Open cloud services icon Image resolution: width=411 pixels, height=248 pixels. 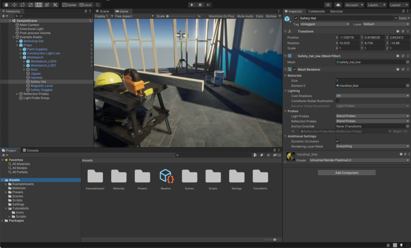point(338,4)
